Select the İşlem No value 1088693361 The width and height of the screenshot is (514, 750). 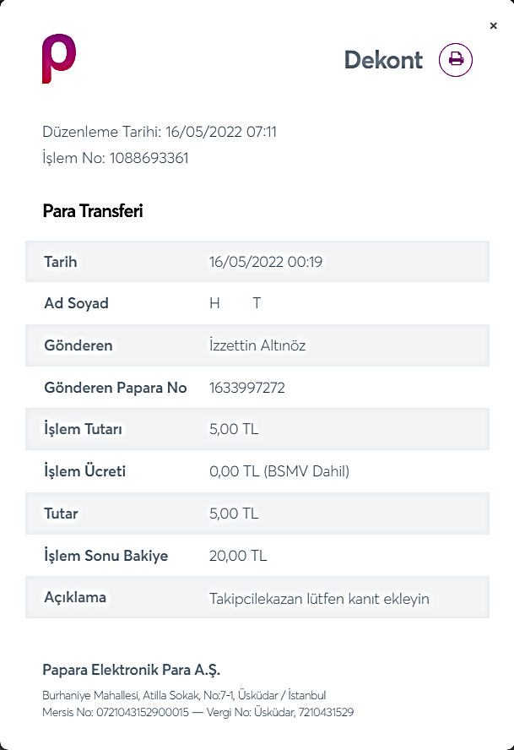[x=149, y=158]
